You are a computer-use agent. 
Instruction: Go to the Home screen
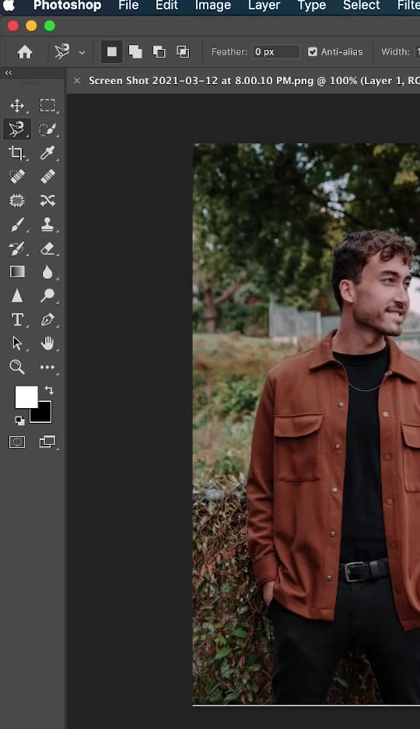(x=25, y=51)
